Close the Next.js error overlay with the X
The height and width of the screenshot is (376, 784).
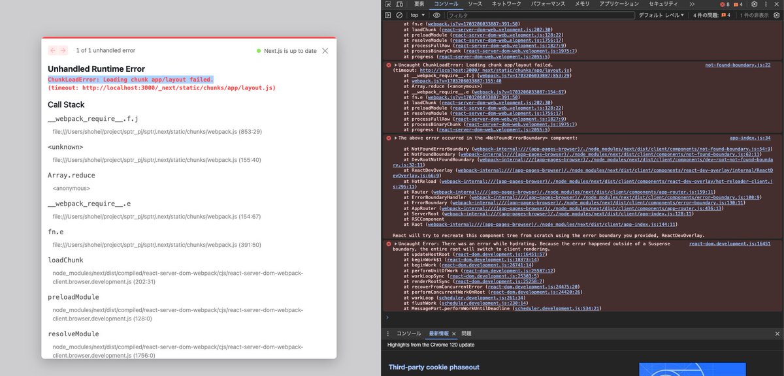325,50
